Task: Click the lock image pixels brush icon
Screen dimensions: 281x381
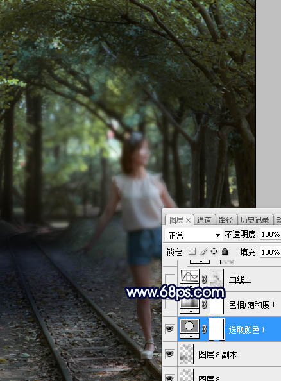Action: pyautogui.click(x=203, y=251)
